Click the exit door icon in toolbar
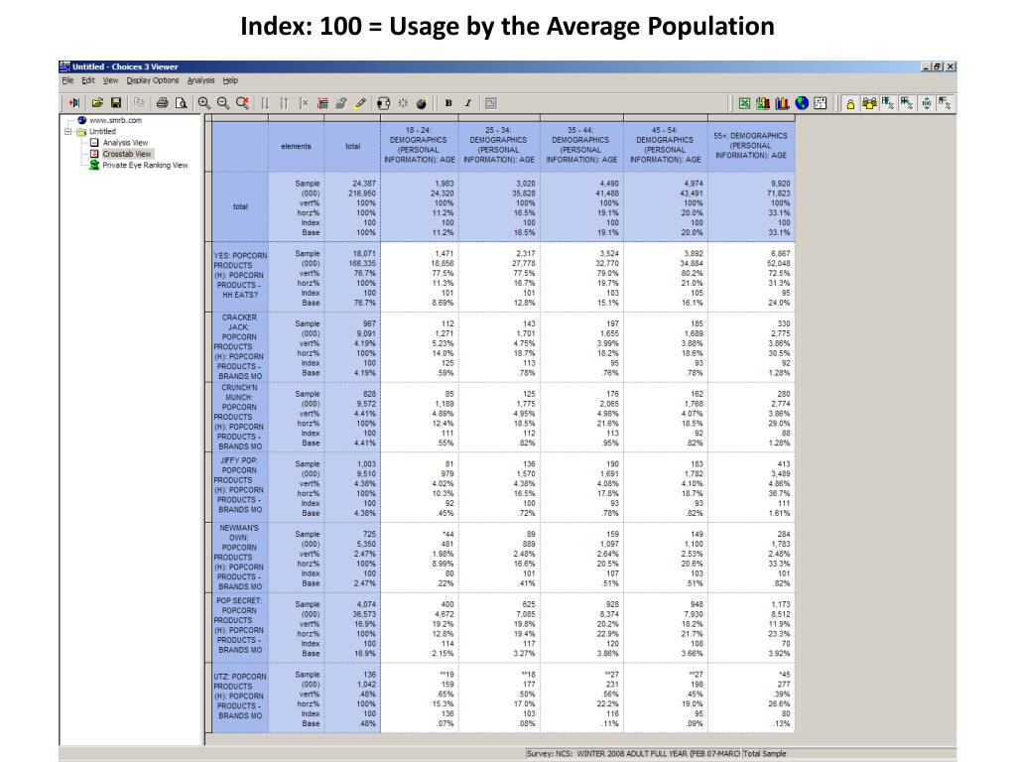Screen dimensions: 1016x762 point(74,103)
